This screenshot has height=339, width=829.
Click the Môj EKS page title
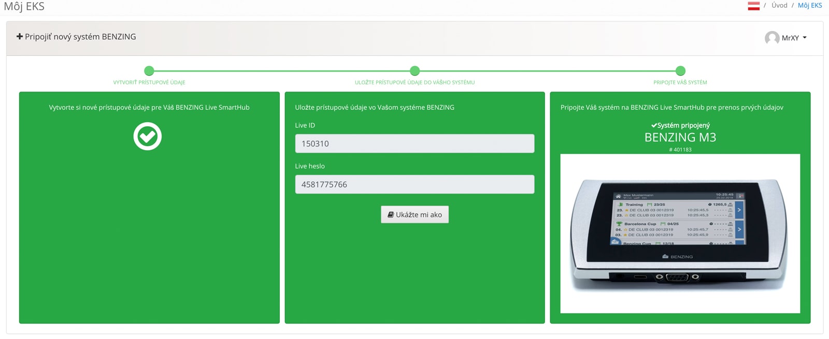pos(24,7)
